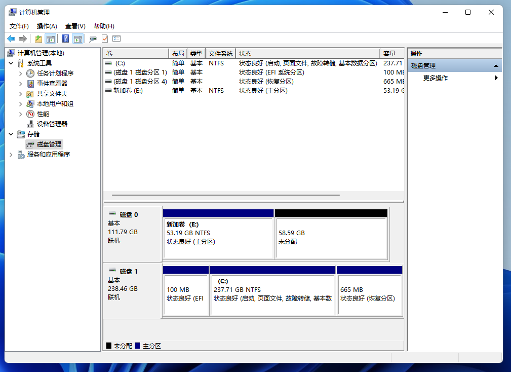Collapse the 系统工具 tree branch
Image resolution: width=511 pixels, height=372 pixels.
tap(11, 63)
